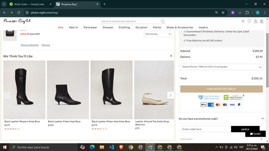The width and height of the screenshot is (269, 151).
Task: Open the browser zoom magnifier icon
Action: tap(216, 13)
